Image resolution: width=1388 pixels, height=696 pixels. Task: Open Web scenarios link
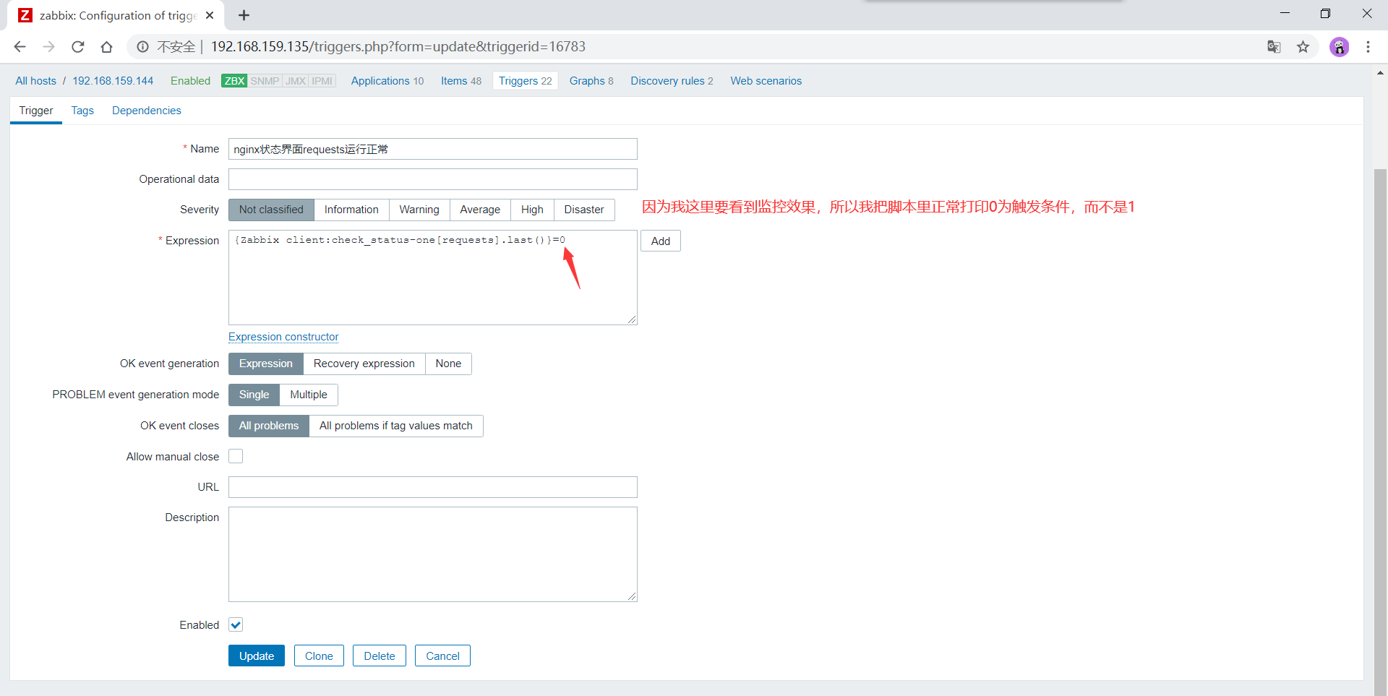[766, 81]
